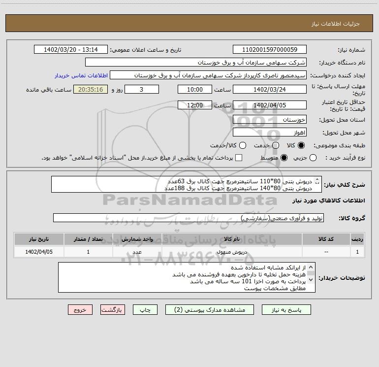379x367 pixels.
Task: Click the heading اطلاعات کالاهای مورد نیاز
Action: [x=329, y=200]
